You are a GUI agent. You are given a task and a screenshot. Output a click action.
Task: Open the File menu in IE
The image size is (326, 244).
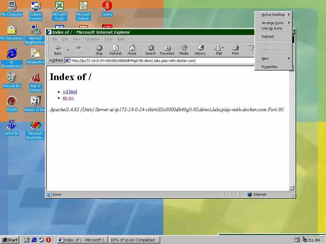pyautogui.click(x=54, y=39)
